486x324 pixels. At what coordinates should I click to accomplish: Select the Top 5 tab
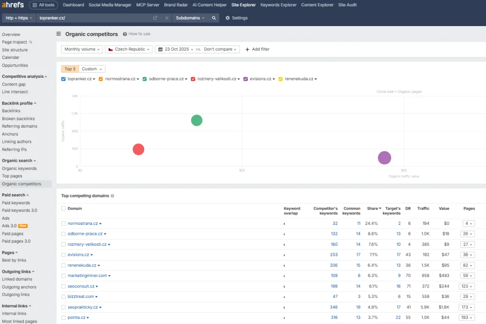[70, 69]
